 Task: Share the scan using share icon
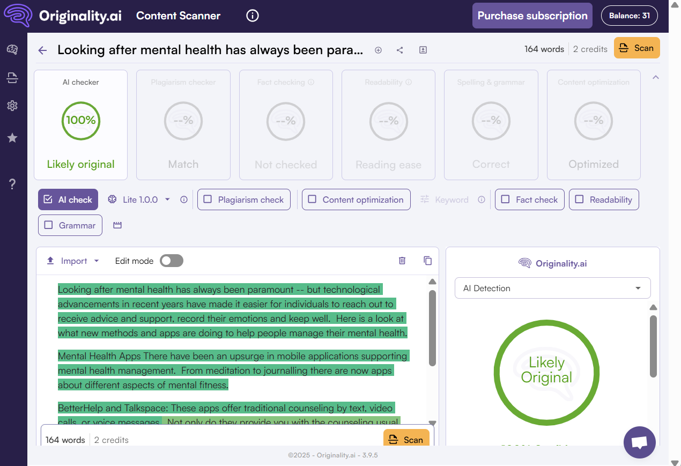click(400, 50)
